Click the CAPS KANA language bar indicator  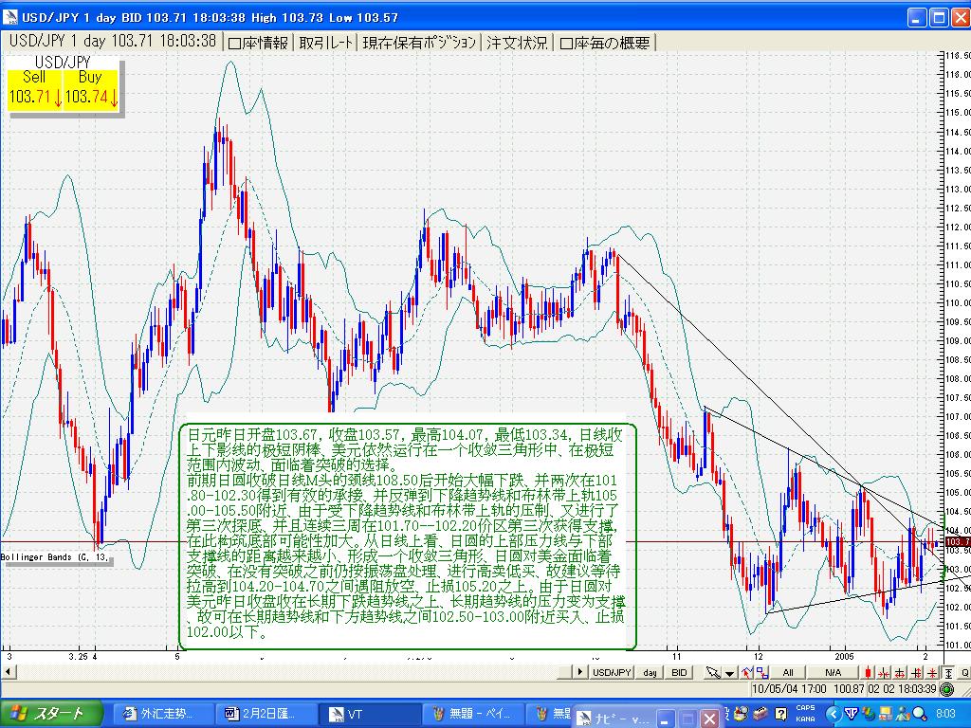(x=805, y=713)
